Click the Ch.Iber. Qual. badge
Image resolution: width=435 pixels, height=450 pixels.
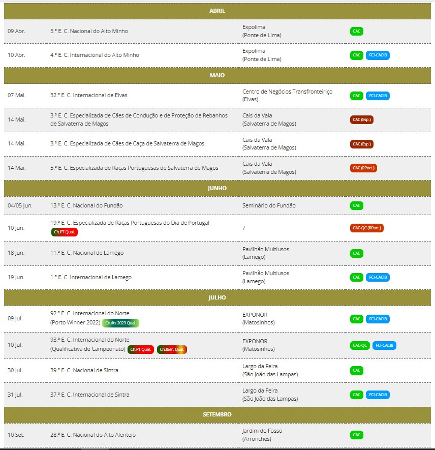coord(172,349)
